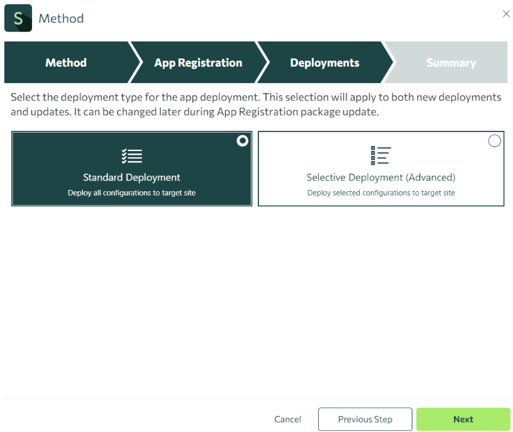Choose the Standard Deployment title text
The height and width of the screenshot is (432, 513).
[x=131, y=177]
